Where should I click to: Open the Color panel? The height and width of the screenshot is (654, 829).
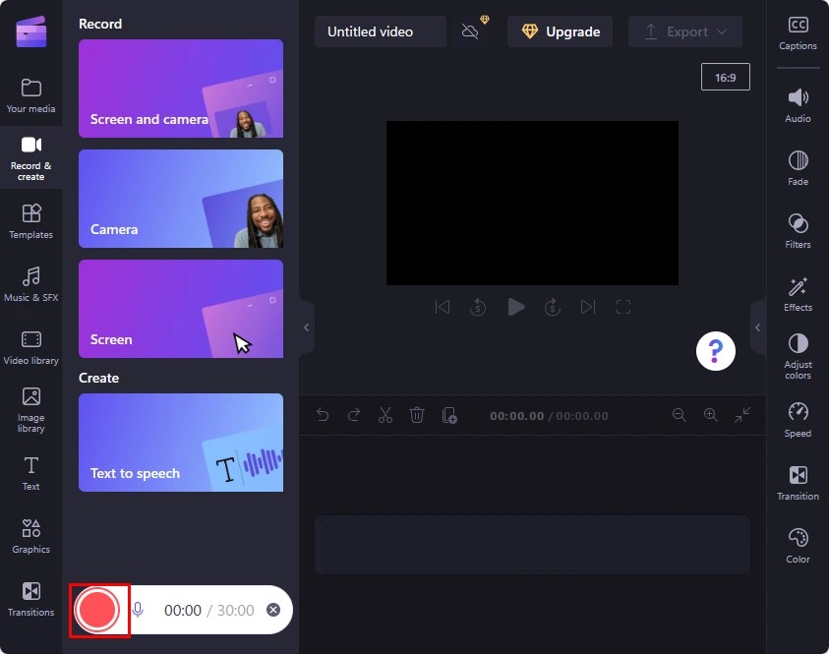click(x=797, y=544)
